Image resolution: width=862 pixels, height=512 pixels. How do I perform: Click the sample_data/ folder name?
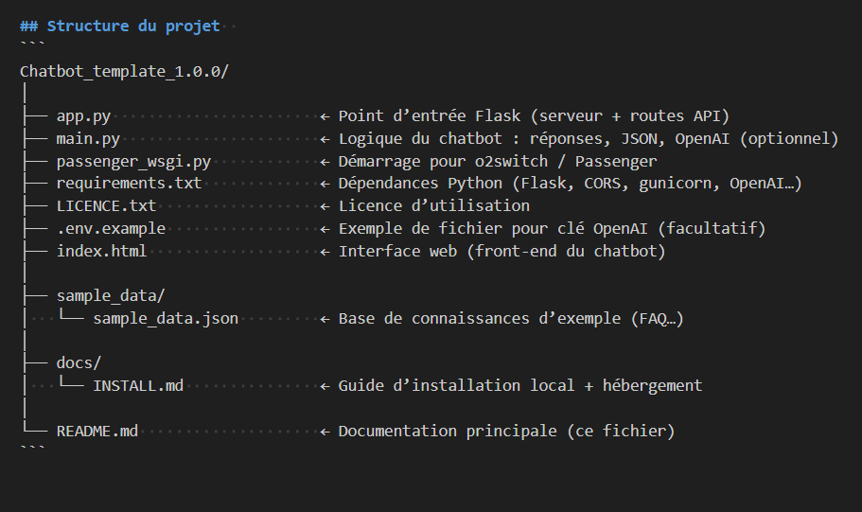[111, 296]
